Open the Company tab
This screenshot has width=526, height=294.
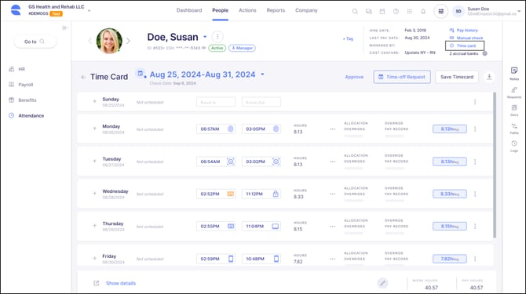click(x=306, y=10)
